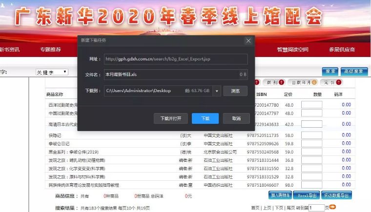Close the 新建下载任务 dialog
The height and width of the screenshot is (212, 371).
(x=248, y=40)
